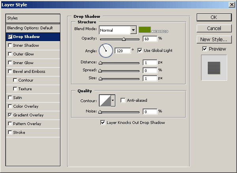Open the Gradient Overlay settings row
Image resolution: width=237 pixels, height=173 pixels.
[33, 115]
